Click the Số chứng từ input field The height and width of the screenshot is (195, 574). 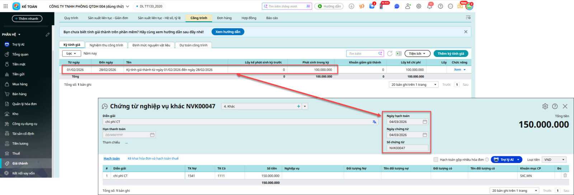[x=407, y=148]
